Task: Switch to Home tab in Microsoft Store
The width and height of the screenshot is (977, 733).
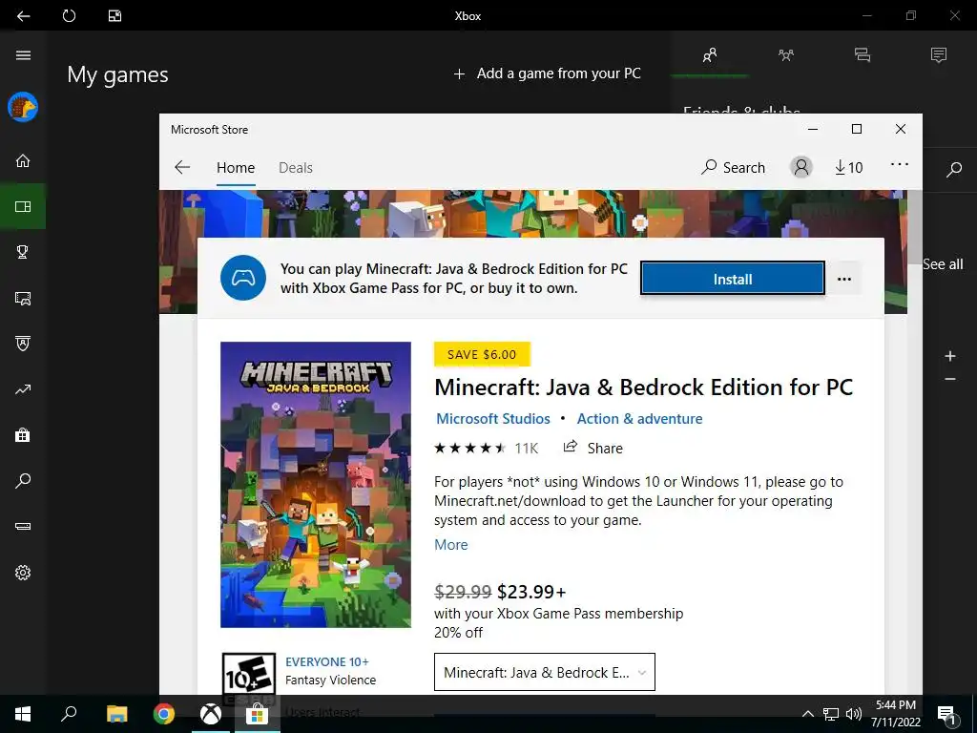Action: pos(236,168)
